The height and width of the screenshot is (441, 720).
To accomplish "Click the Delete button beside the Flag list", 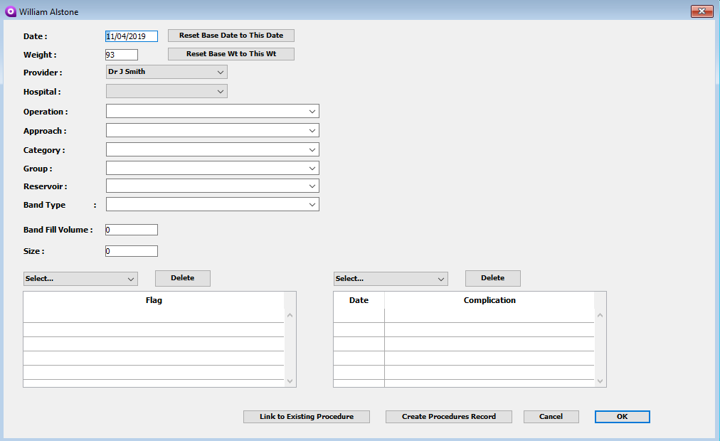I will pos(182,278).
